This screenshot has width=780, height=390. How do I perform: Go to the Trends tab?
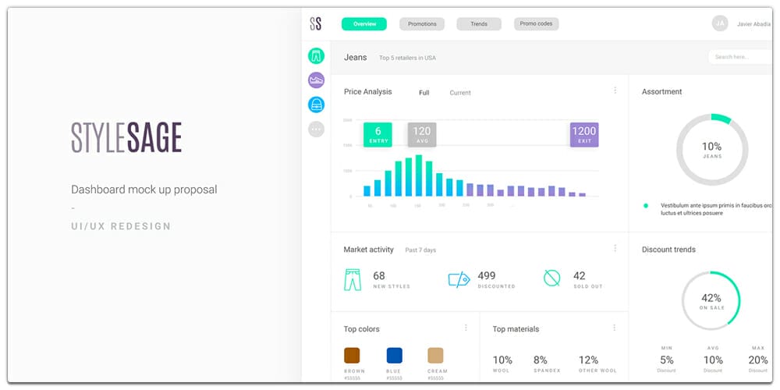tap(479, 24)
